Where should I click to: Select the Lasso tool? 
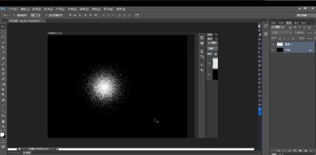point(3,37)
